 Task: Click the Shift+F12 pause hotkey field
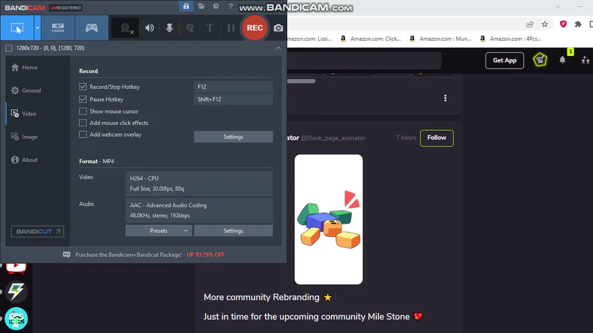pyautogui.click(x=233, y=99)
